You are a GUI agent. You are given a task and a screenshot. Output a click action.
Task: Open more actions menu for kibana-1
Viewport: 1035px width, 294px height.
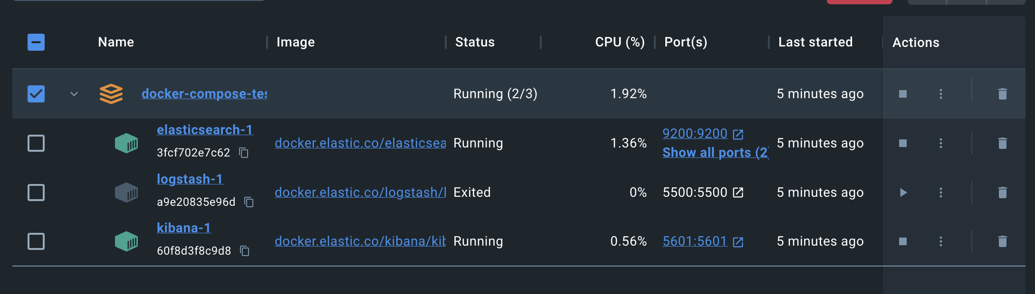click(940, 241)
